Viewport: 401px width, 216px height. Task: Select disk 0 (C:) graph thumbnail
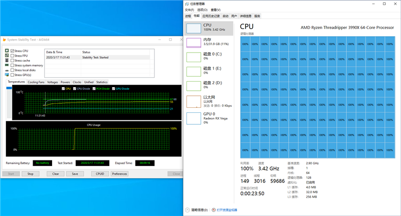(193, 57)
